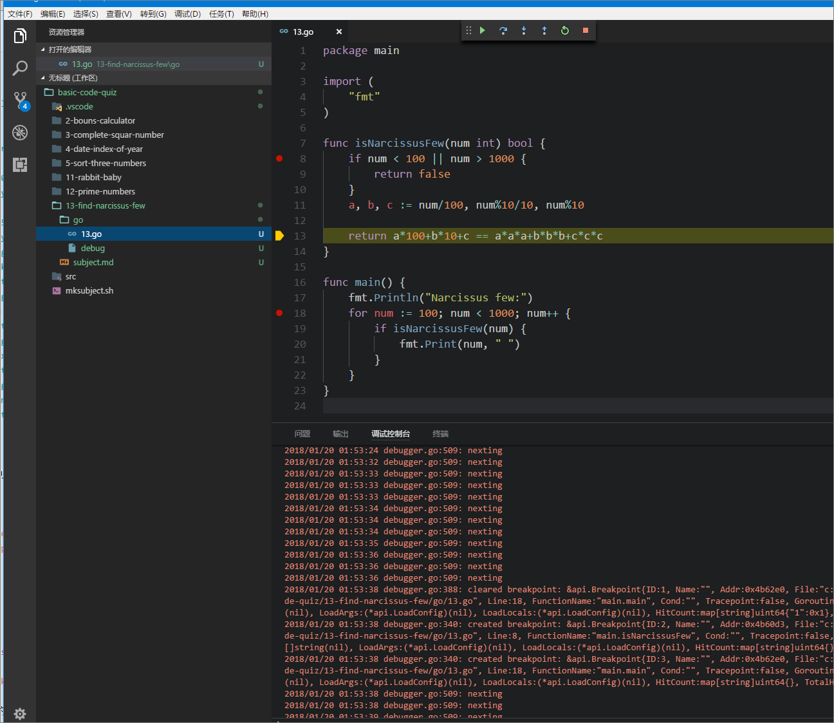Viewport: 834px width, 723px height.
Task: Click the Step Into debug button
Action: click(x=524, y=30)
